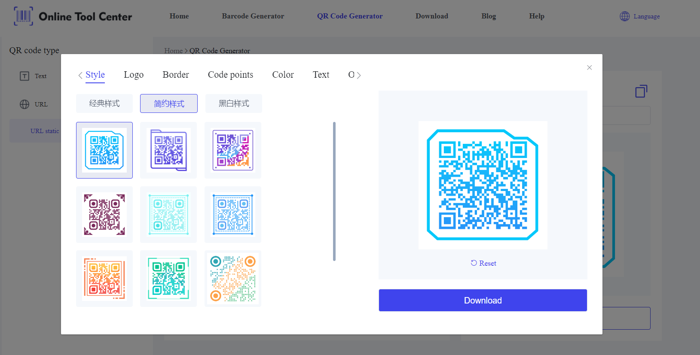Viewport: 700px width, 355px height.
Task: Switch to the Color tab
Action: tap(283, 75)
